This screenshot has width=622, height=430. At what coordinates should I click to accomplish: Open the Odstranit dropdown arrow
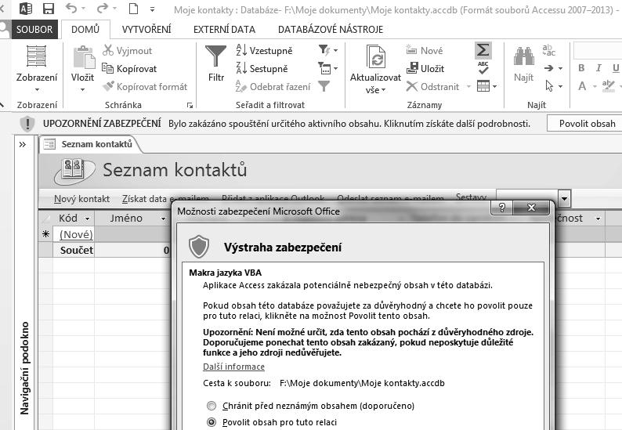pos(468,86)
